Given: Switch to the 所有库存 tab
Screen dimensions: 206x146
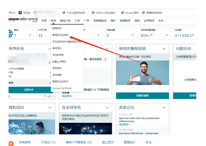Looking at the screenshot, I should [25, 142].
